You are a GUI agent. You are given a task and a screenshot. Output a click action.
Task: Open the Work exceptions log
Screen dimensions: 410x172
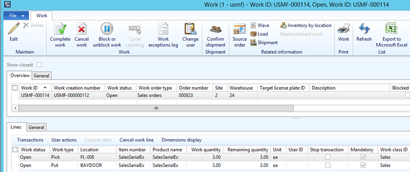tap(163, 29)
